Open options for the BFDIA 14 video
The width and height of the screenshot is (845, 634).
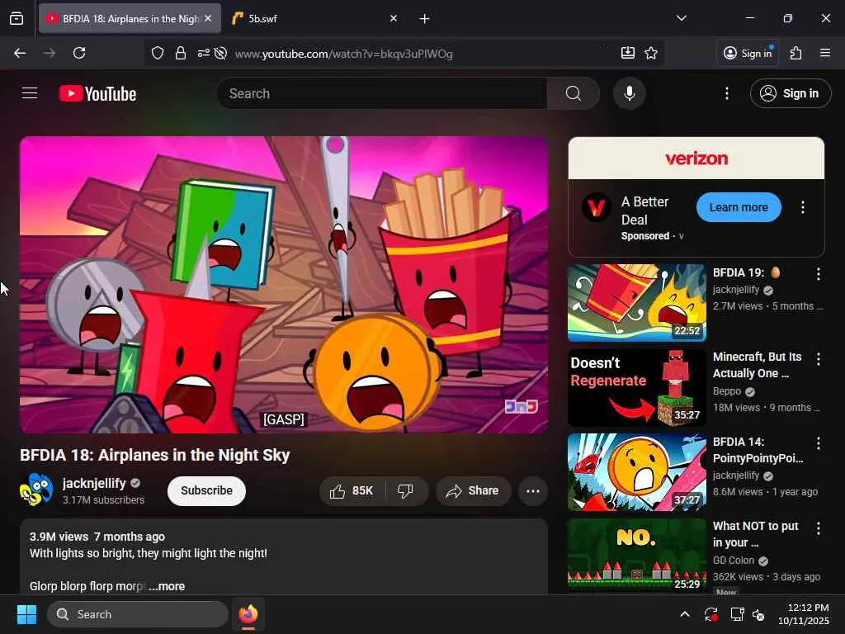(818, 443)
